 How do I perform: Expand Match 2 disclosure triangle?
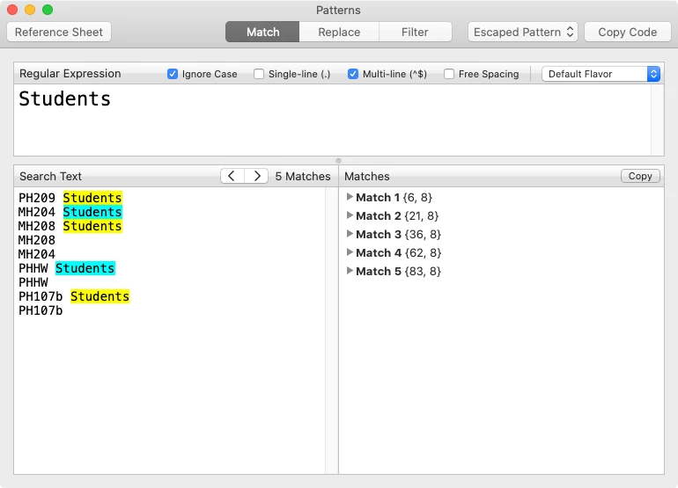(350, 215)
